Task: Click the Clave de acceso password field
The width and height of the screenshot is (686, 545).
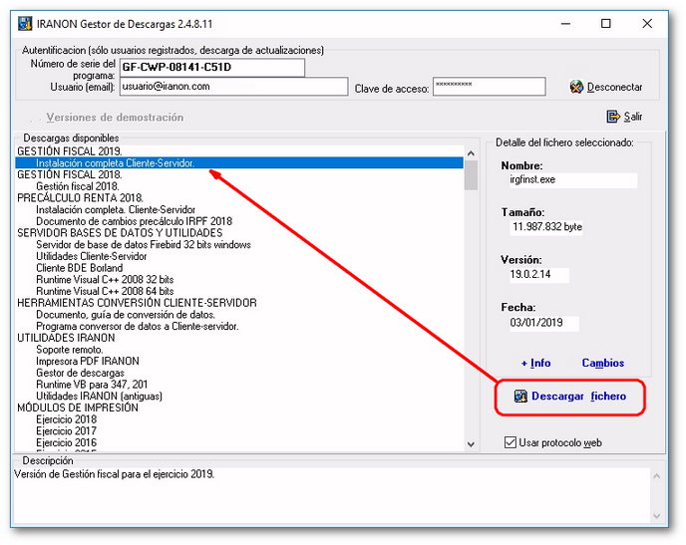Action: coord(489,87)
